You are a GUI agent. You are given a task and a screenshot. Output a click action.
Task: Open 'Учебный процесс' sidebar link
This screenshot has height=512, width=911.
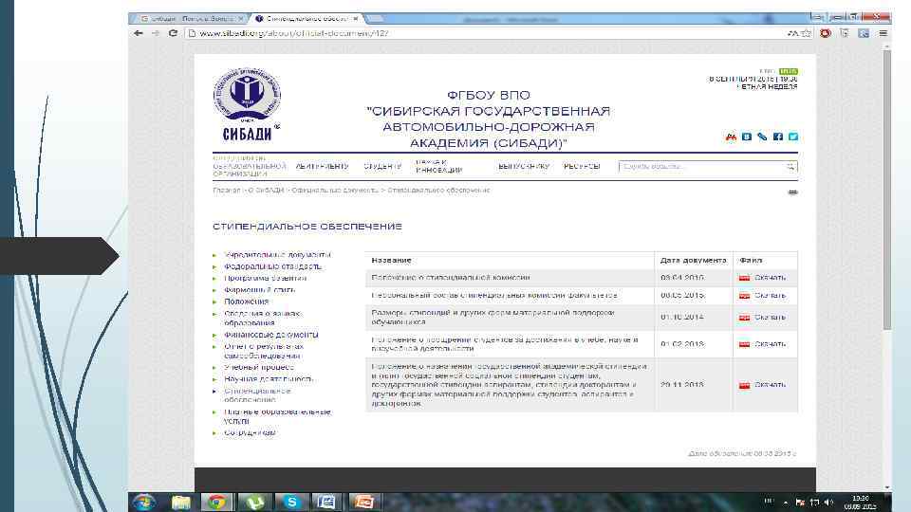click(258, 368)
